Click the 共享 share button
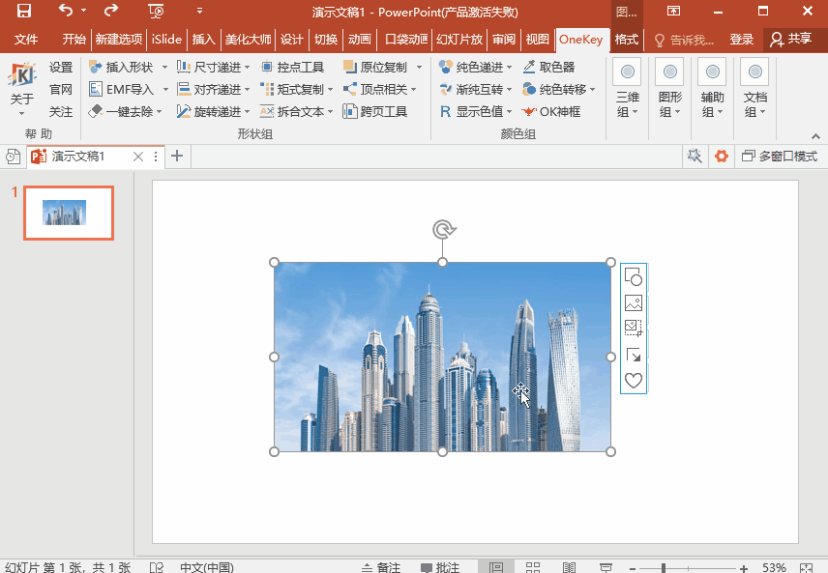 pyautogui.click(x=790, y=40)
